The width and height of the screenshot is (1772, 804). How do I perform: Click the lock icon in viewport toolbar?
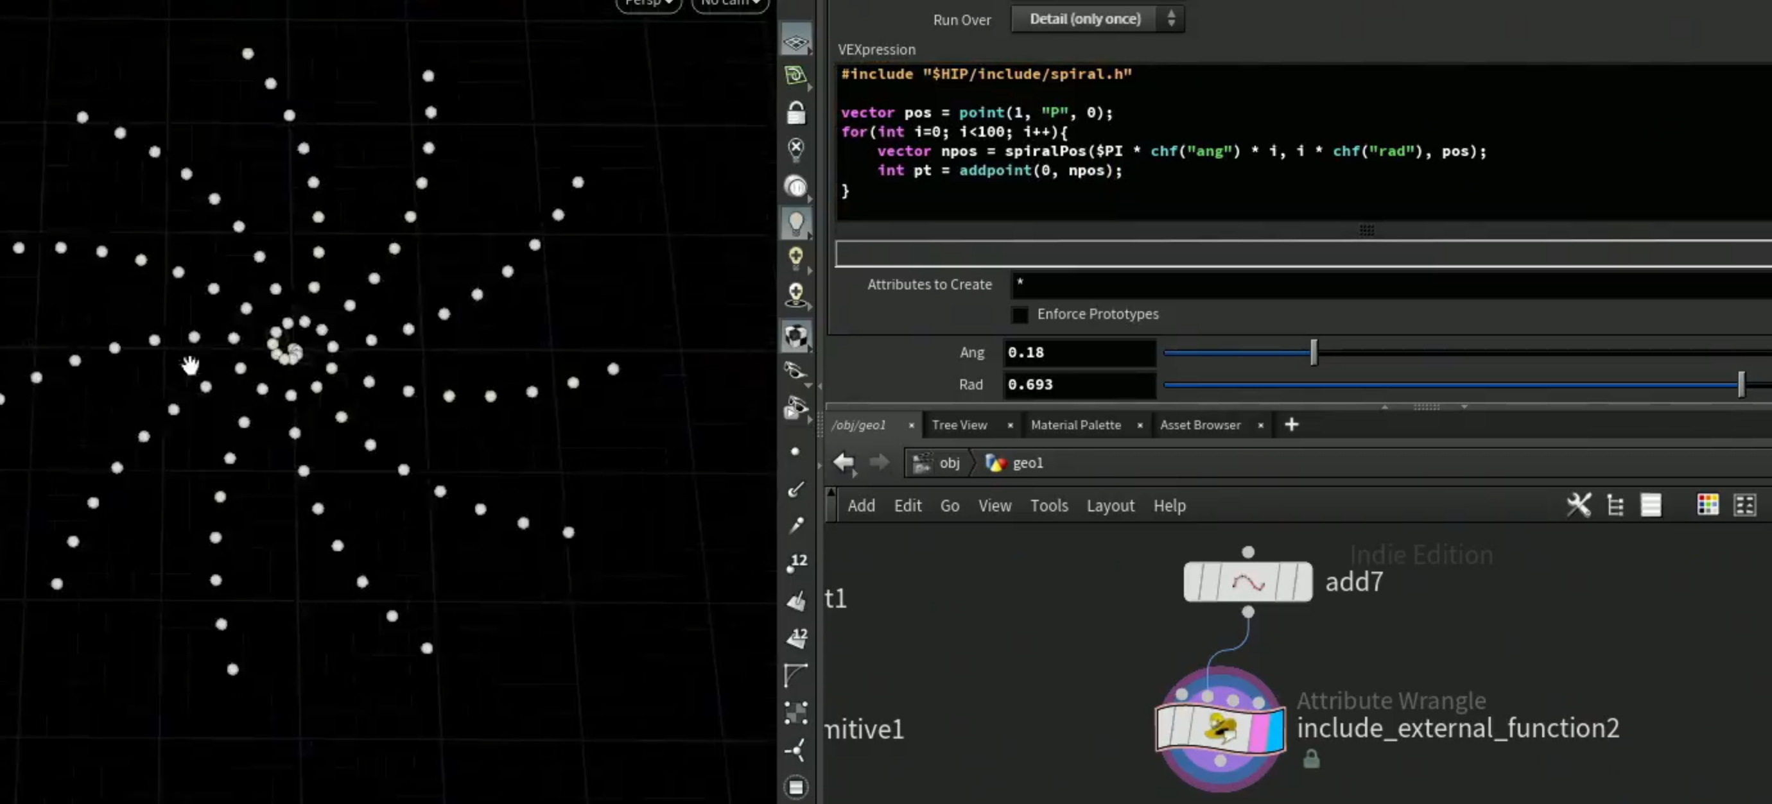(796, 113)
